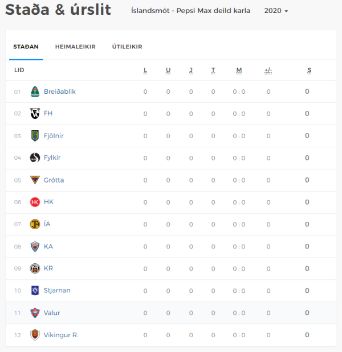Screen dimensions: 342x352
Task: Open the Valur team link
Action: click(x=52, y=313)
